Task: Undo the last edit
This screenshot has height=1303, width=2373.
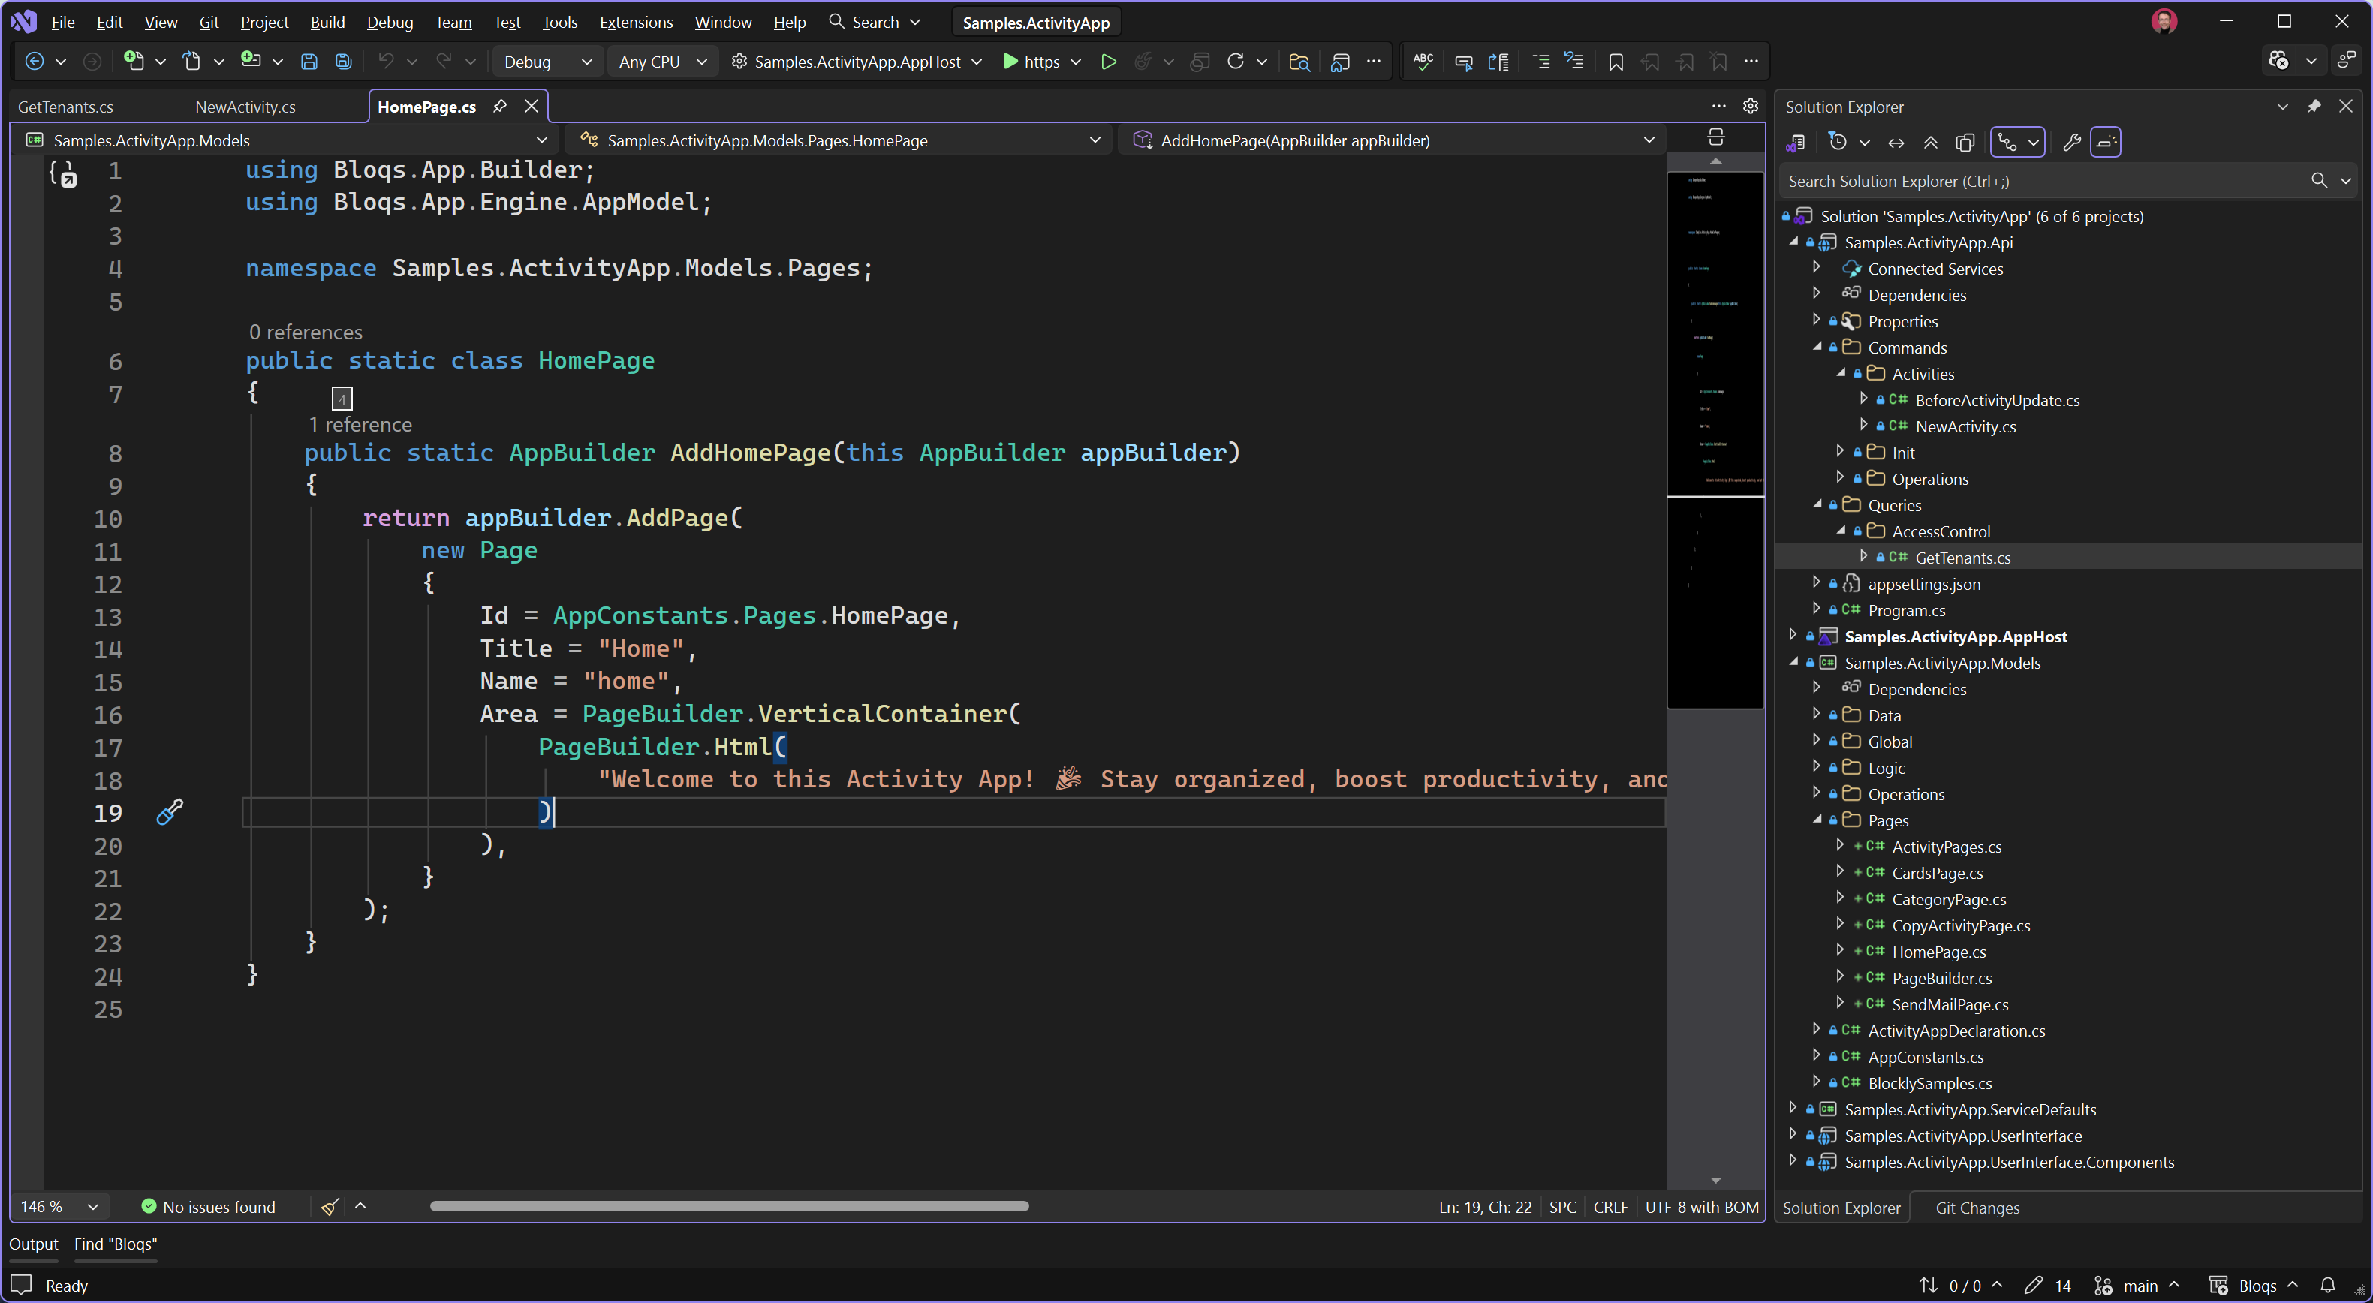Action: pyautogui.click(x=387, y=61)
